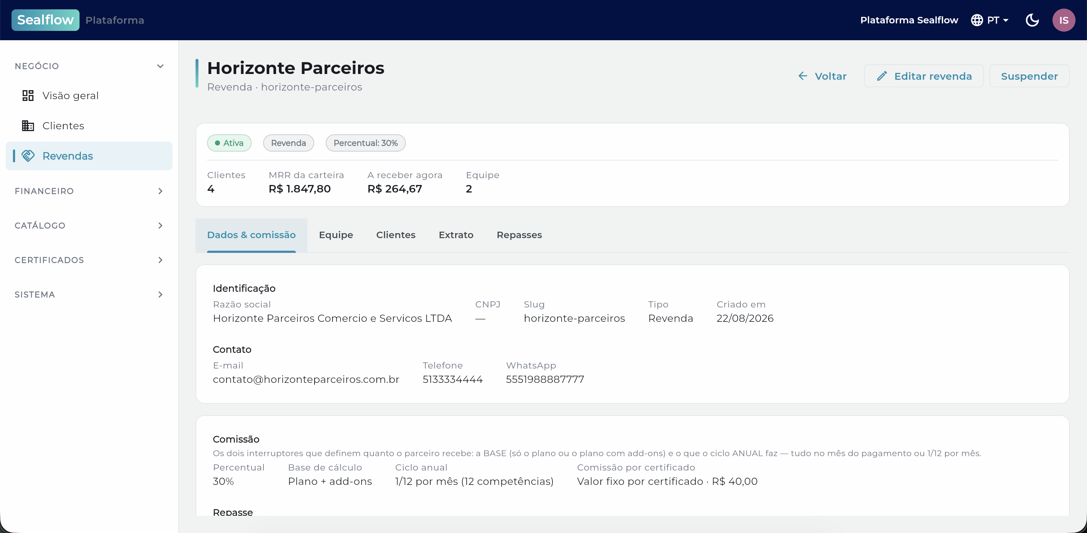The height and width of the screenshot is (533, 1087).
Task: Click the Plataforma Sealflow header text
Action: [909, 20]
